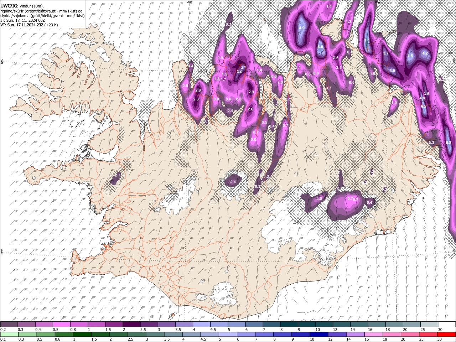Pick the light pink 16–18 swatch in the lower legend row
The height and width of the screenshot is (342, 456).
373,334
